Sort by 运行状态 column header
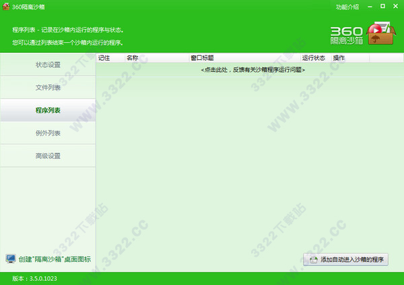 [x=316, y=58]
